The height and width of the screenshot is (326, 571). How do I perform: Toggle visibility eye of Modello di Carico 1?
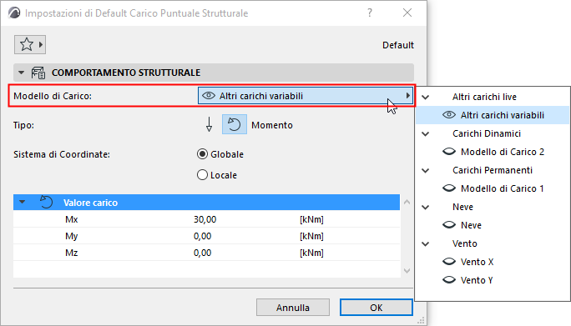[x=448, y=188]
